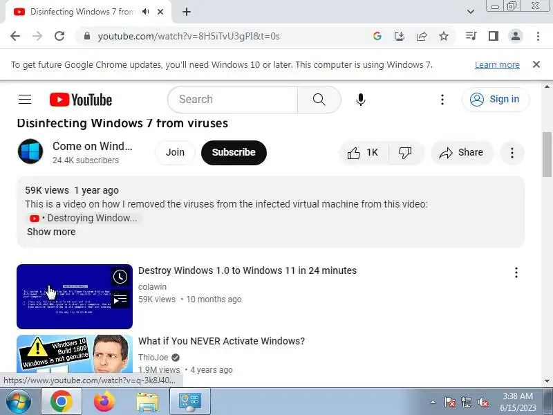Add Destroy Windows video to queue
This screenshot has width=553, height=415.
(x=120, y=299)
